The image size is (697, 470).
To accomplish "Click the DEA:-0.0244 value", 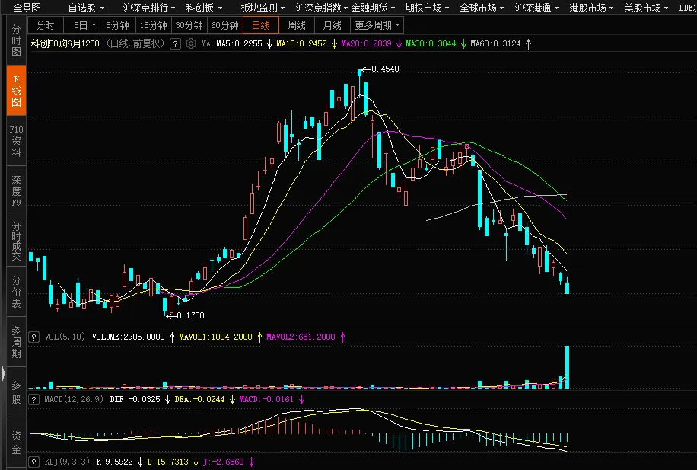I will pyautogui.click(x=199, y=399).
